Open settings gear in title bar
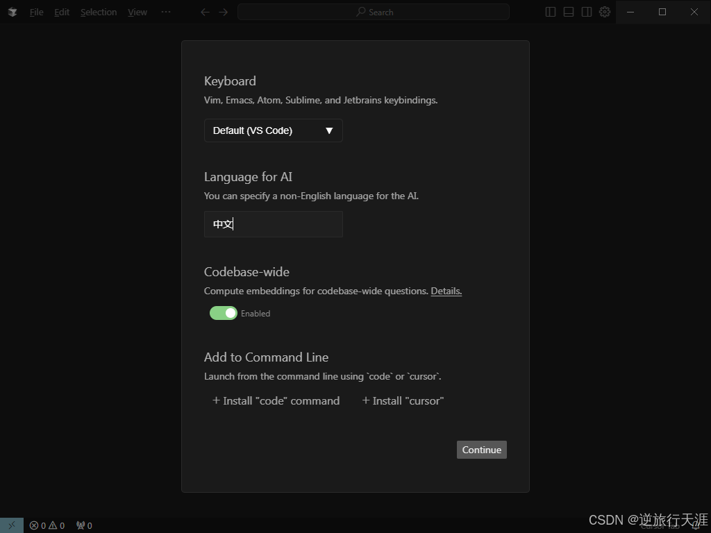The height and width of the screenshot is (533, 711). pos(605,12)
